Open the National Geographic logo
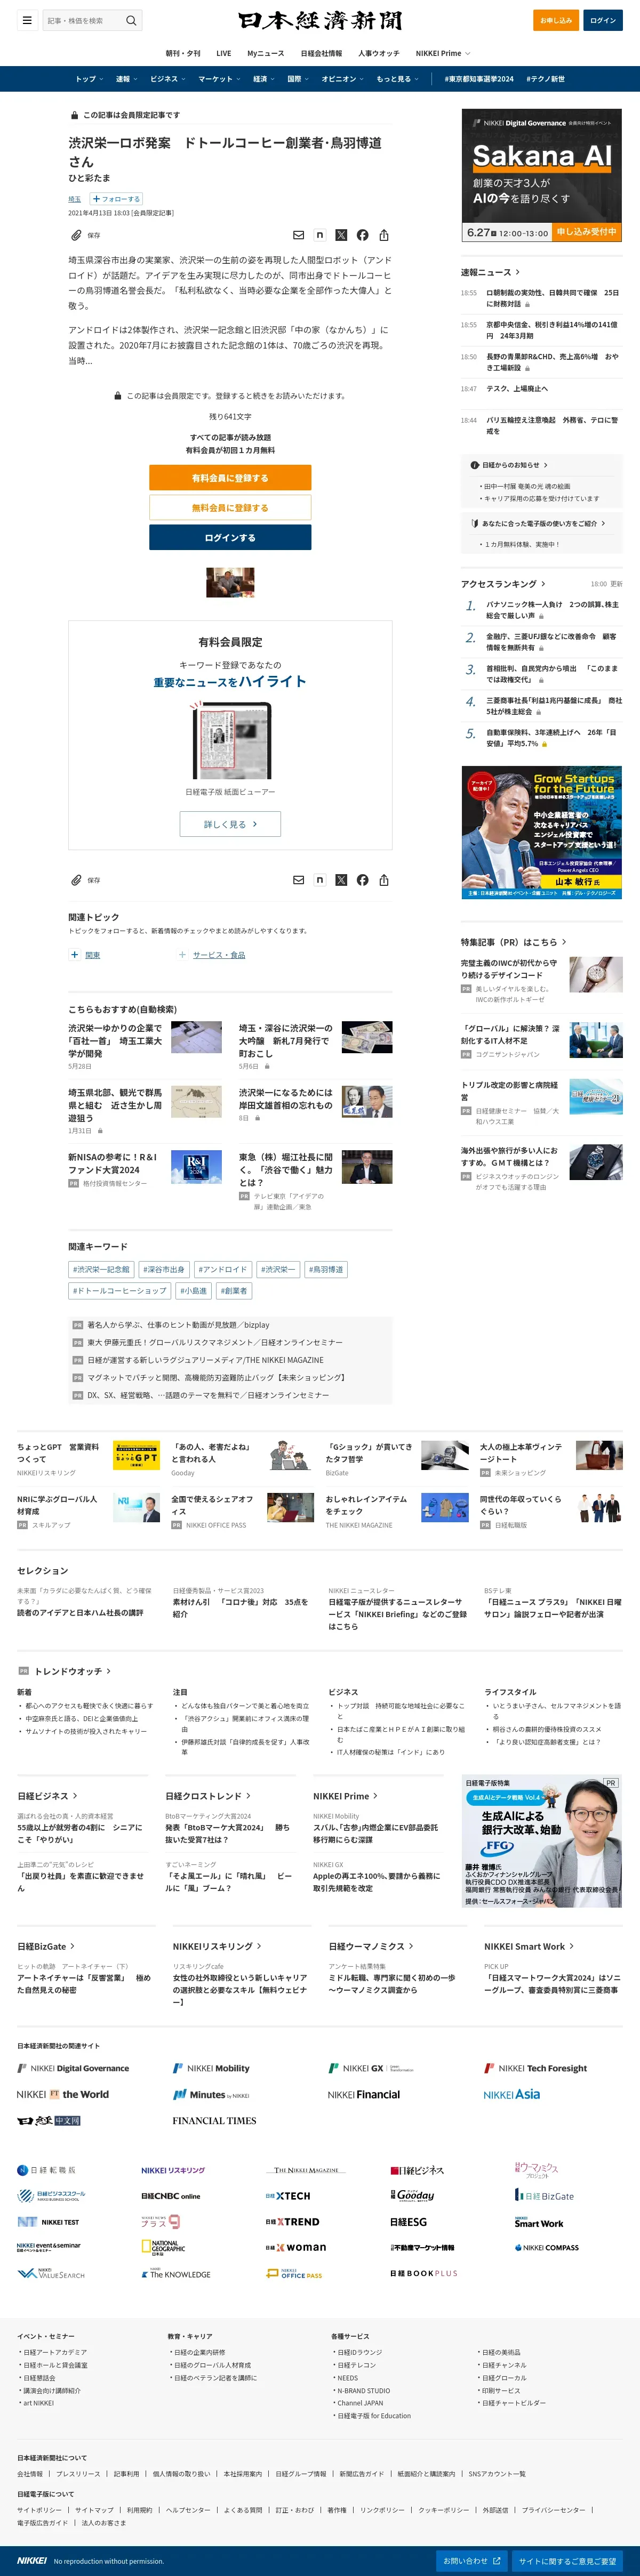 [x=163, y=2246]
